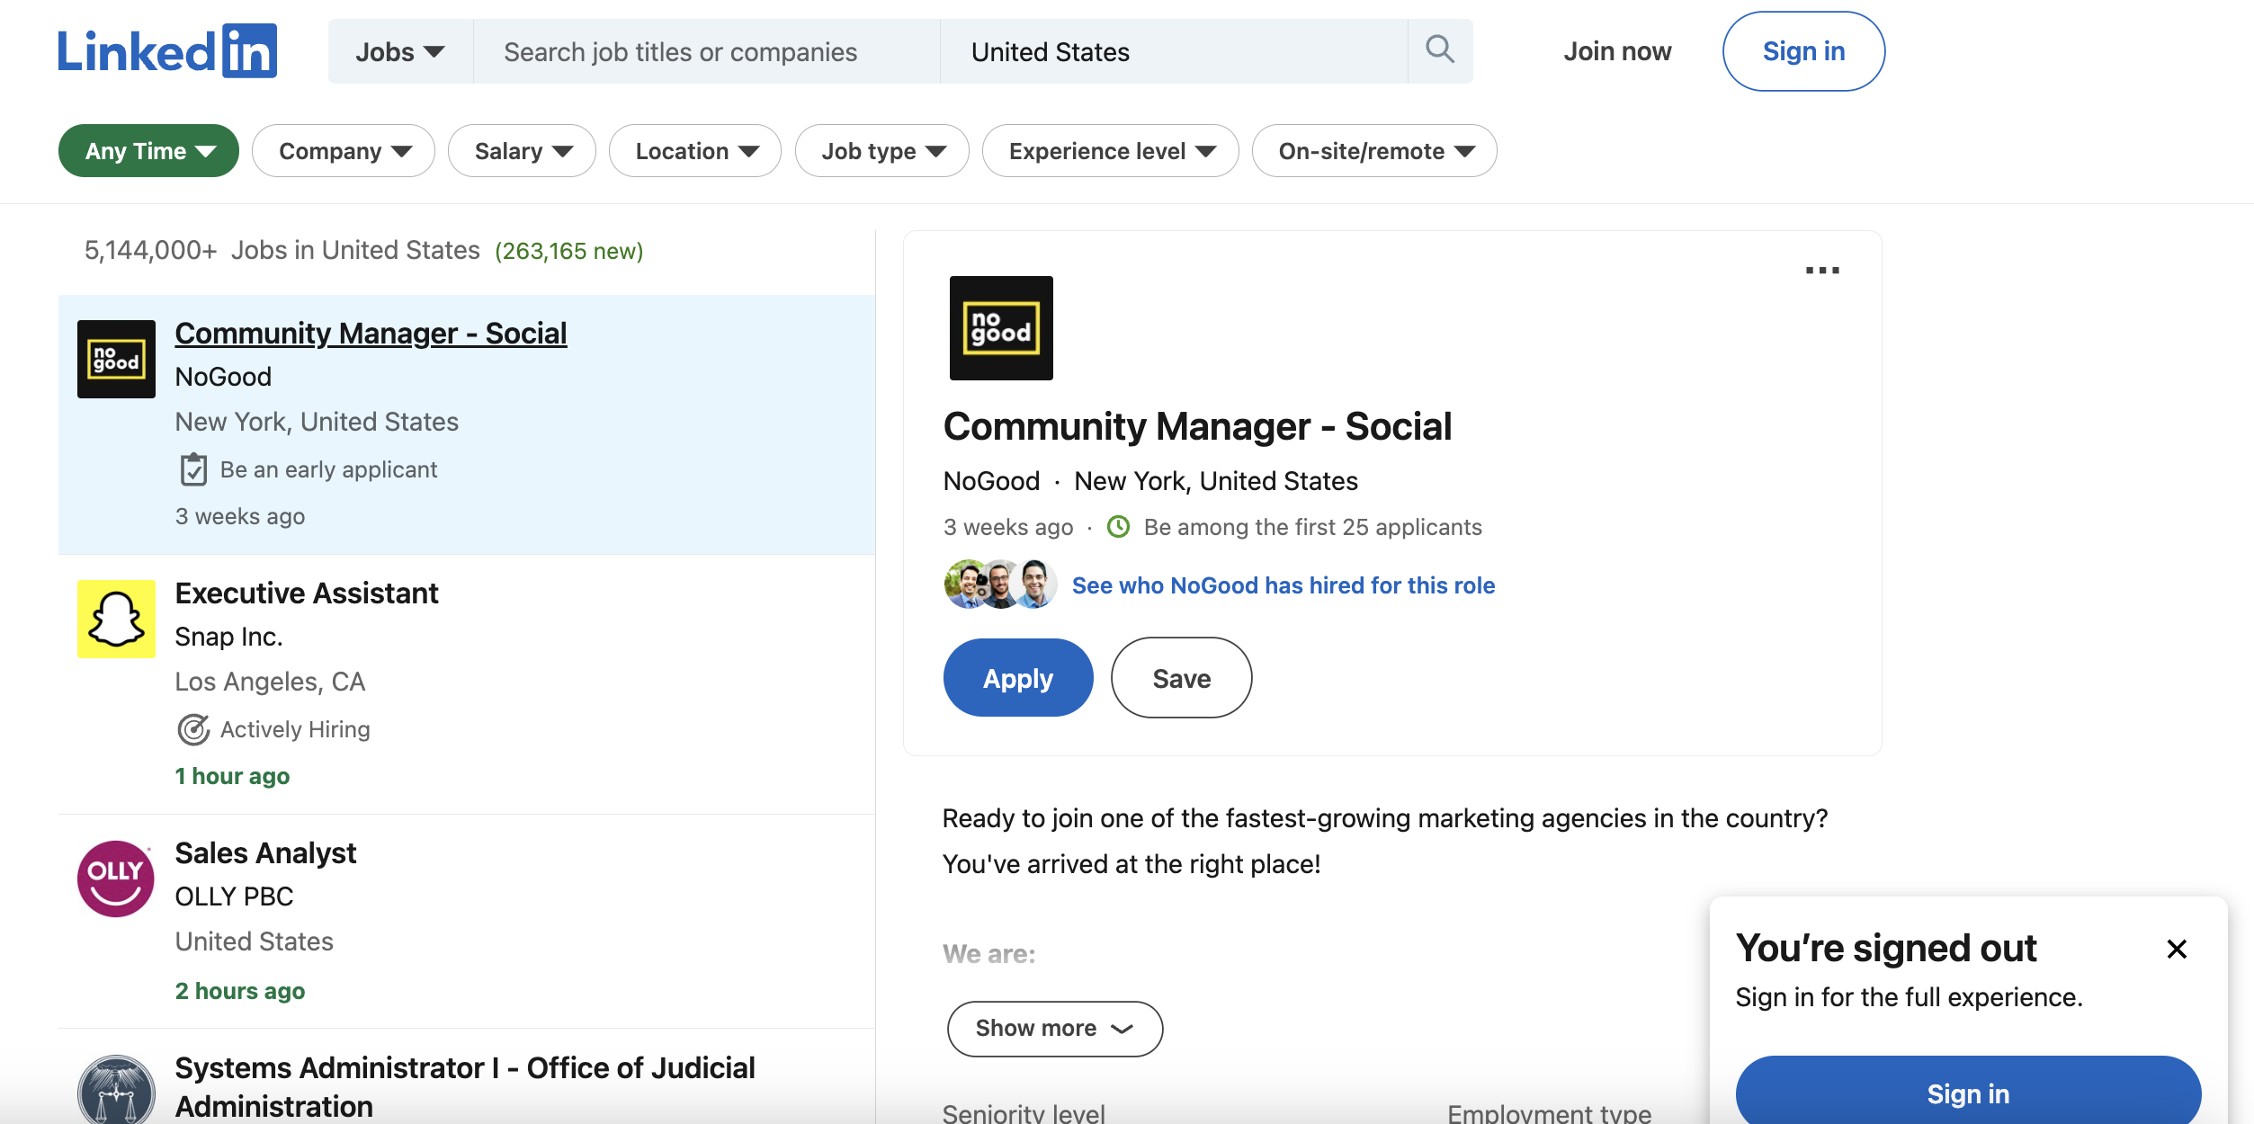The height and width of the screenshot is (1124, 2254).
Task: Apply to the Community Manager job
Action: [1018, 678]
